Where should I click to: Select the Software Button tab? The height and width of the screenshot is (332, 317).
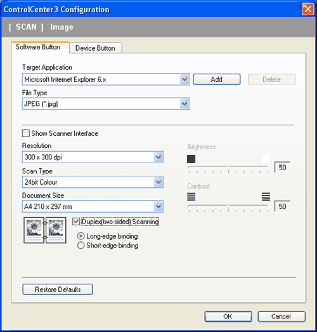pos(38,47)
